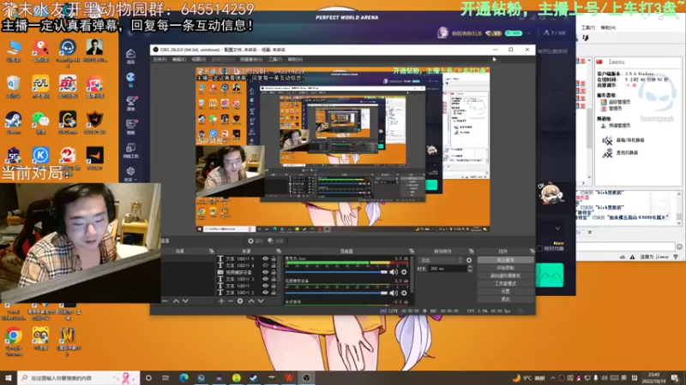Screen dimensions: 686x385
Task: Adjust the 视频捕获设备 volume slider
Action: pos(336,293)
